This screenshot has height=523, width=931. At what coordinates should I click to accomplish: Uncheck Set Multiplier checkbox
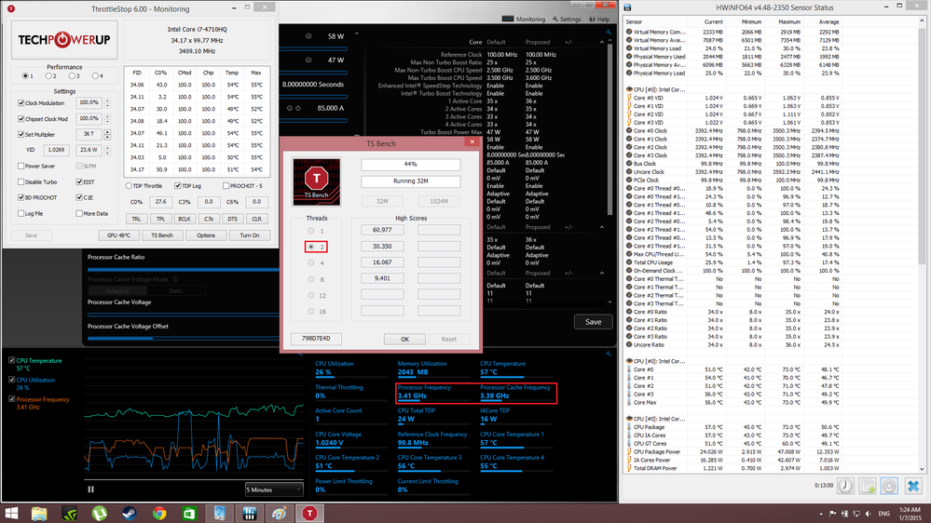click(21, 135)
